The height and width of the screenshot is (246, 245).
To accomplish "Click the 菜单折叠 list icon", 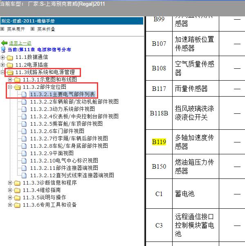I will point(32,29).
